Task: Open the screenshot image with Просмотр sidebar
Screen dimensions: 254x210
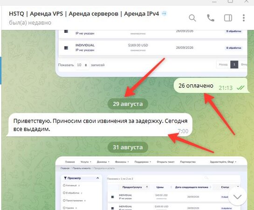Action: tap(151, 183)
